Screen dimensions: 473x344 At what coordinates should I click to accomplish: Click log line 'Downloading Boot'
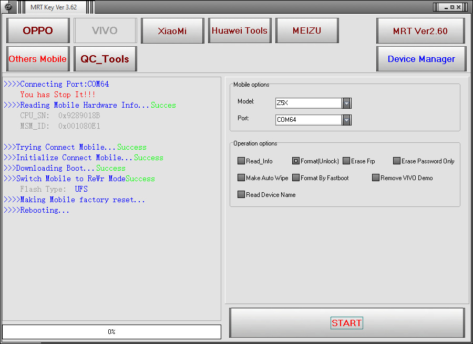65,168
